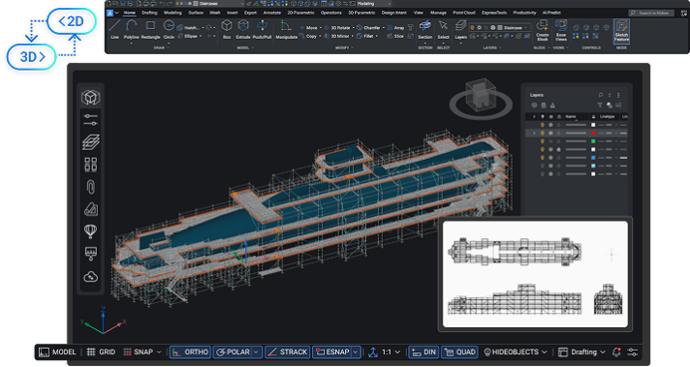Select the Ellipse tool
This screenshot has height=367, width=690.
(188, 36)
